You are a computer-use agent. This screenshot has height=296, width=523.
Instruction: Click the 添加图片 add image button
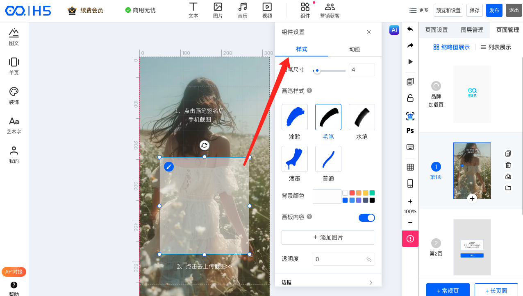[327, 237]
